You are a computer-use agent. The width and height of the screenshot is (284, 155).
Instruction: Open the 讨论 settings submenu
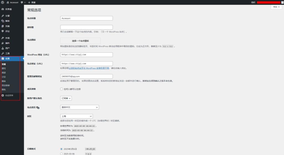[x=4, y=77]
